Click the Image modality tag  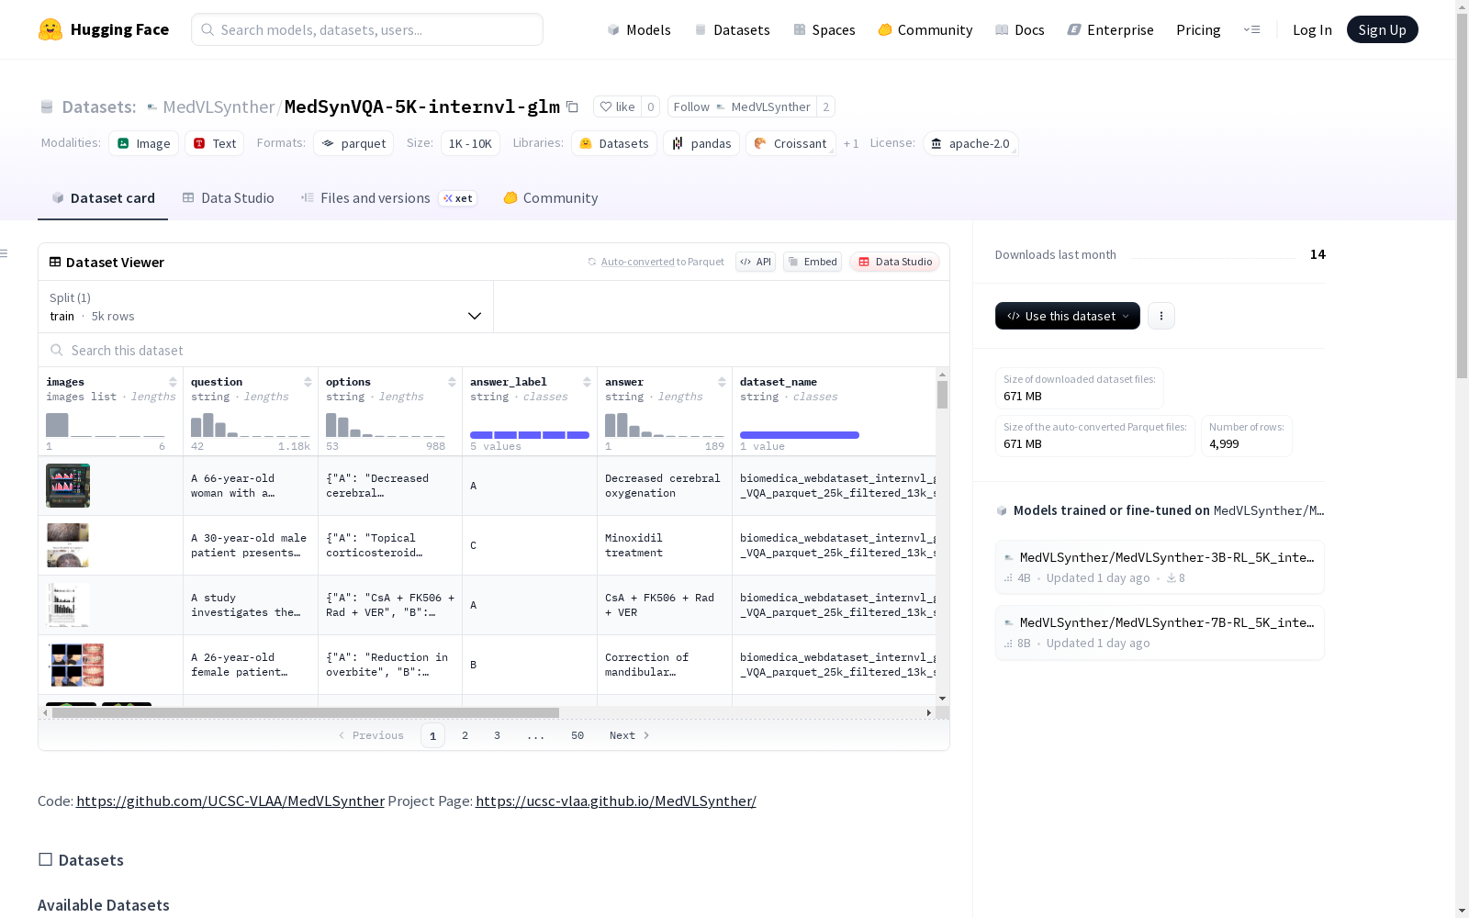[144, 143]
